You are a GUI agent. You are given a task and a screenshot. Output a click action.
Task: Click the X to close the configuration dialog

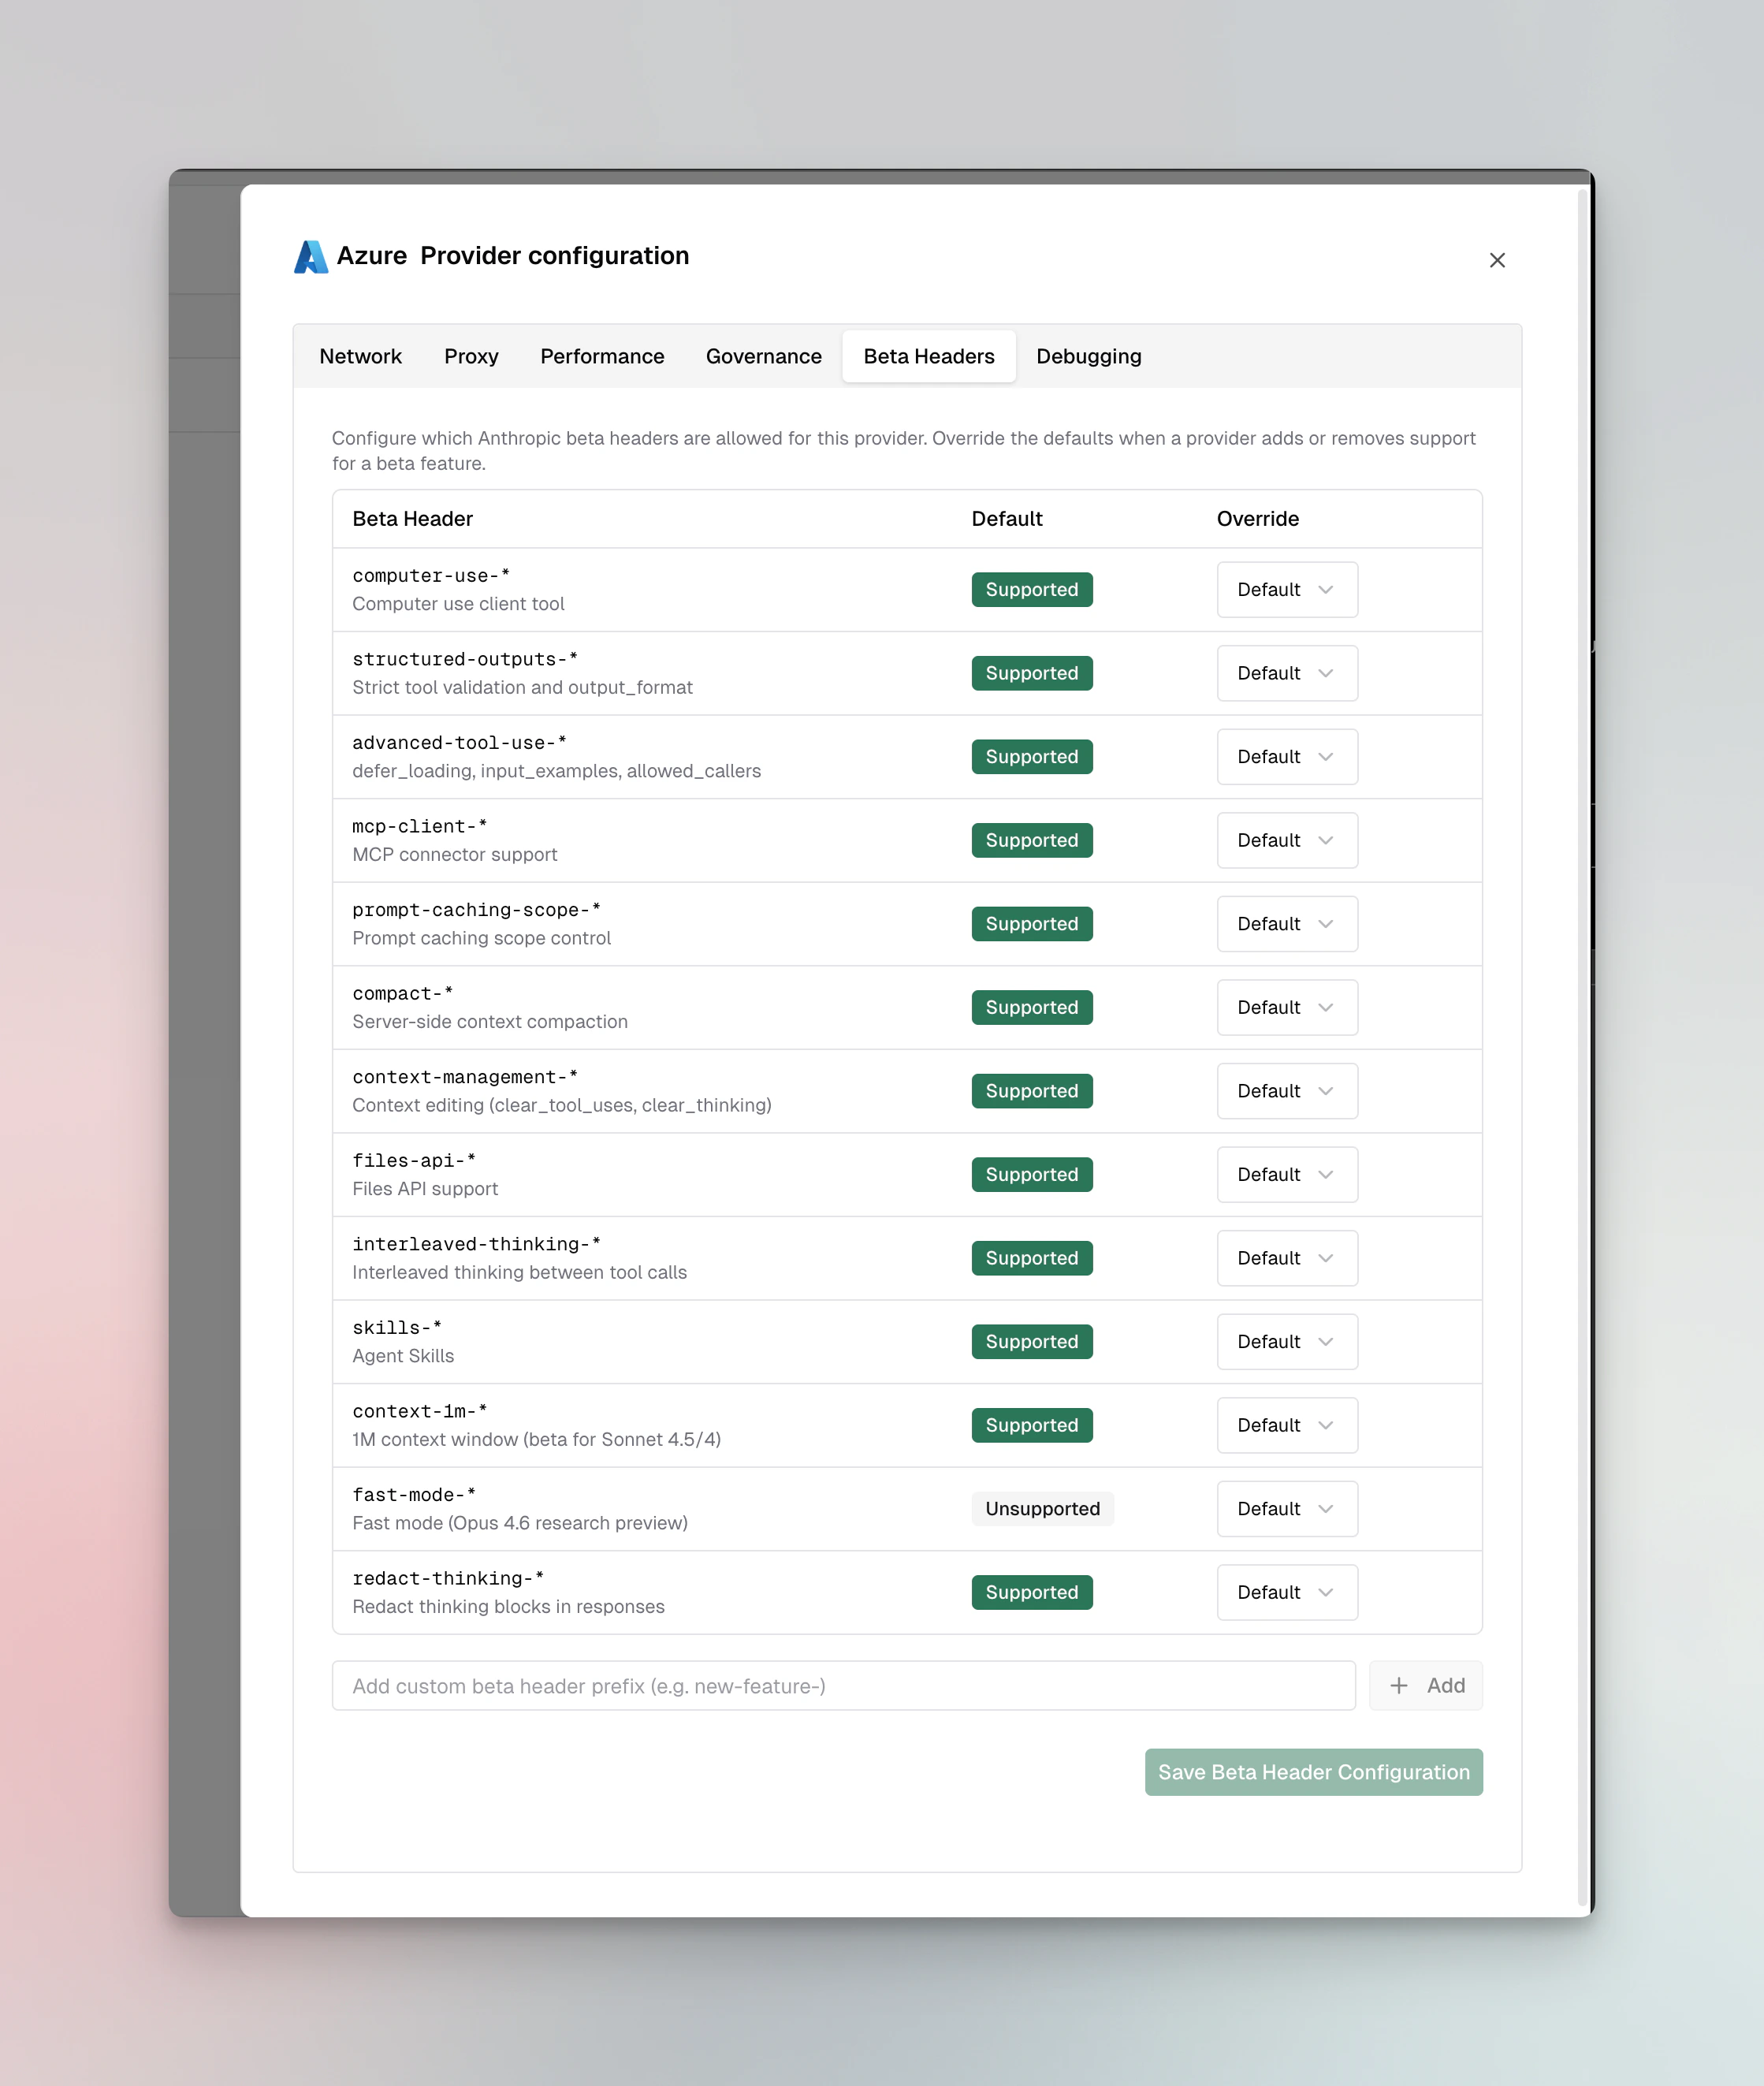(x=1497, y=260)
